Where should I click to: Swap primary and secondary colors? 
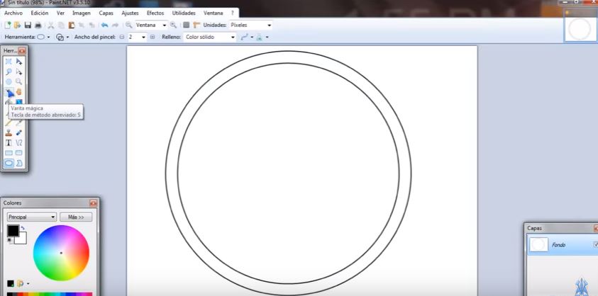22,228
